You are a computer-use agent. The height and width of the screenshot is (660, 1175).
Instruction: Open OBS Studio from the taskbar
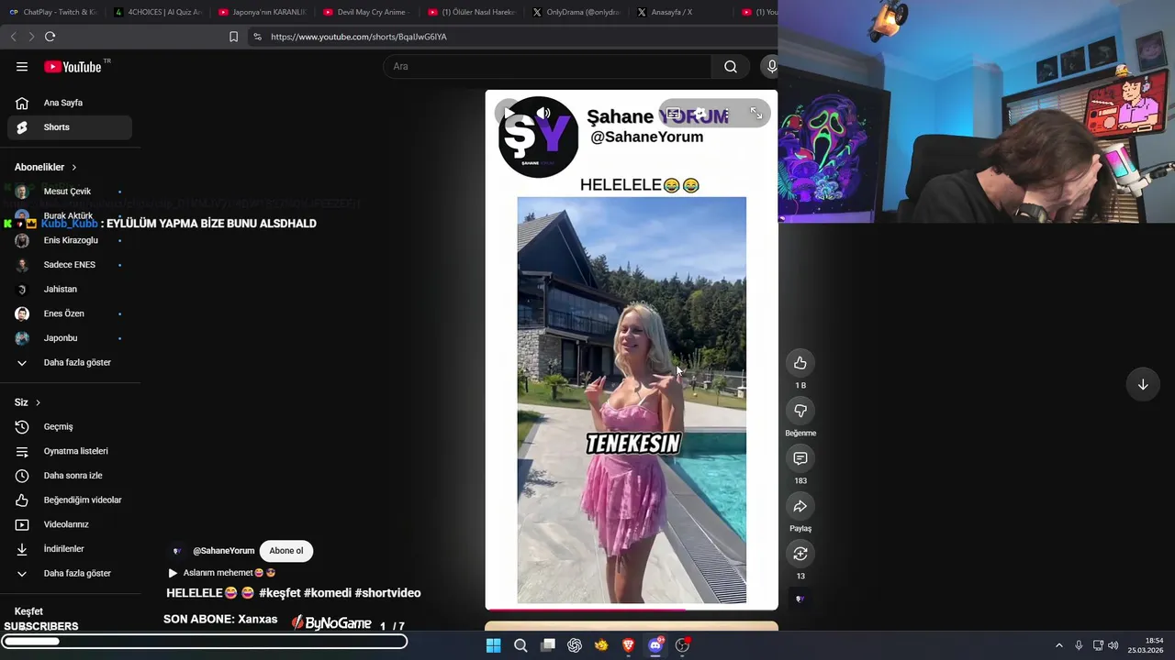pyautogui.click(x=682, y=645)
